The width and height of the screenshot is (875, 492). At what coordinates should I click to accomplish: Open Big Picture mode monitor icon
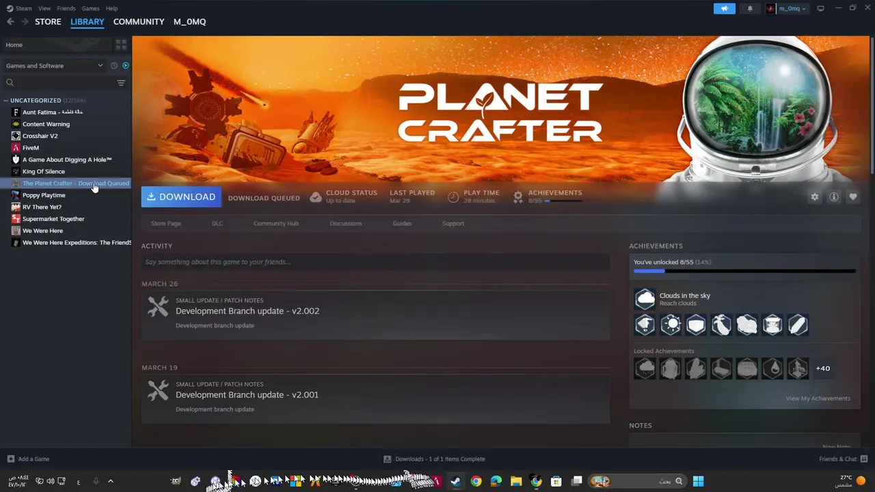point(820,8)
